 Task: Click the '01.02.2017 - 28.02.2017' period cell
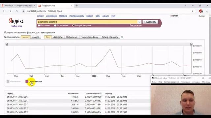coord(17,97)
